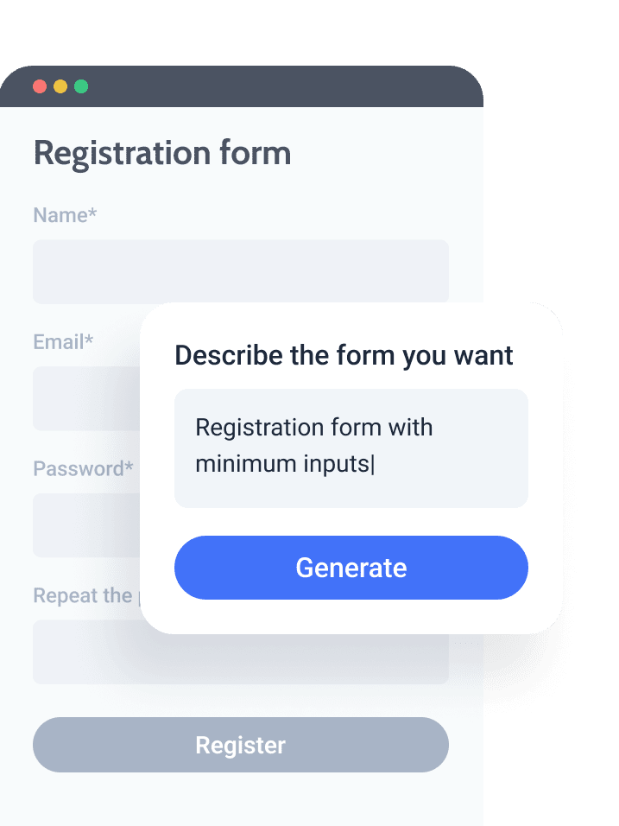
Task: Click inside the Email input field
Action: click(x=86, y=398)
